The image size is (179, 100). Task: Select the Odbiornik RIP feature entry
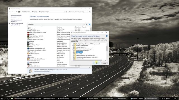[80, 59]
